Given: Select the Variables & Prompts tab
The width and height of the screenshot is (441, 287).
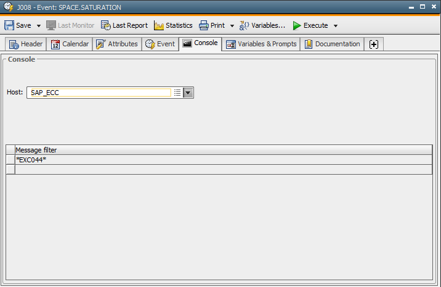Looking at the screenshot, I should [x=261, y=44].
